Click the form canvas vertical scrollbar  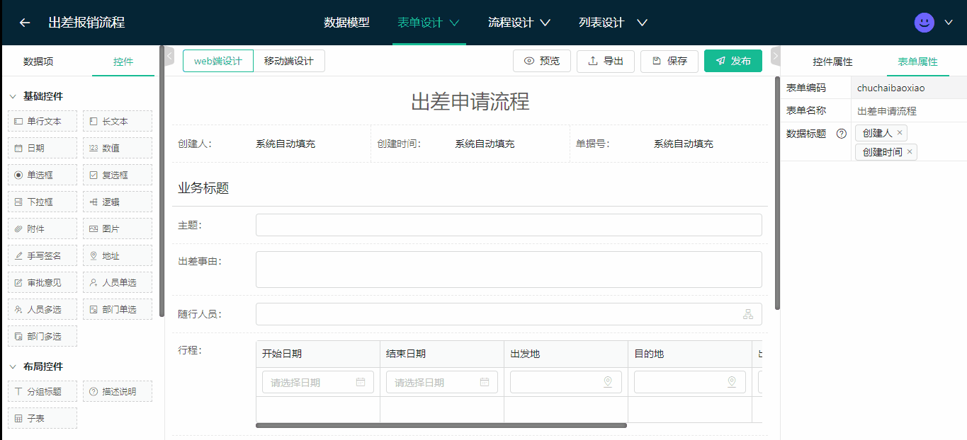[777, 193]
